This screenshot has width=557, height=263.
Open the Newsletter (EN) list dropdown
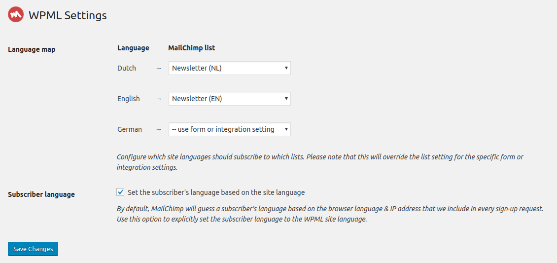pyautogui.click(x=230, y=99)
